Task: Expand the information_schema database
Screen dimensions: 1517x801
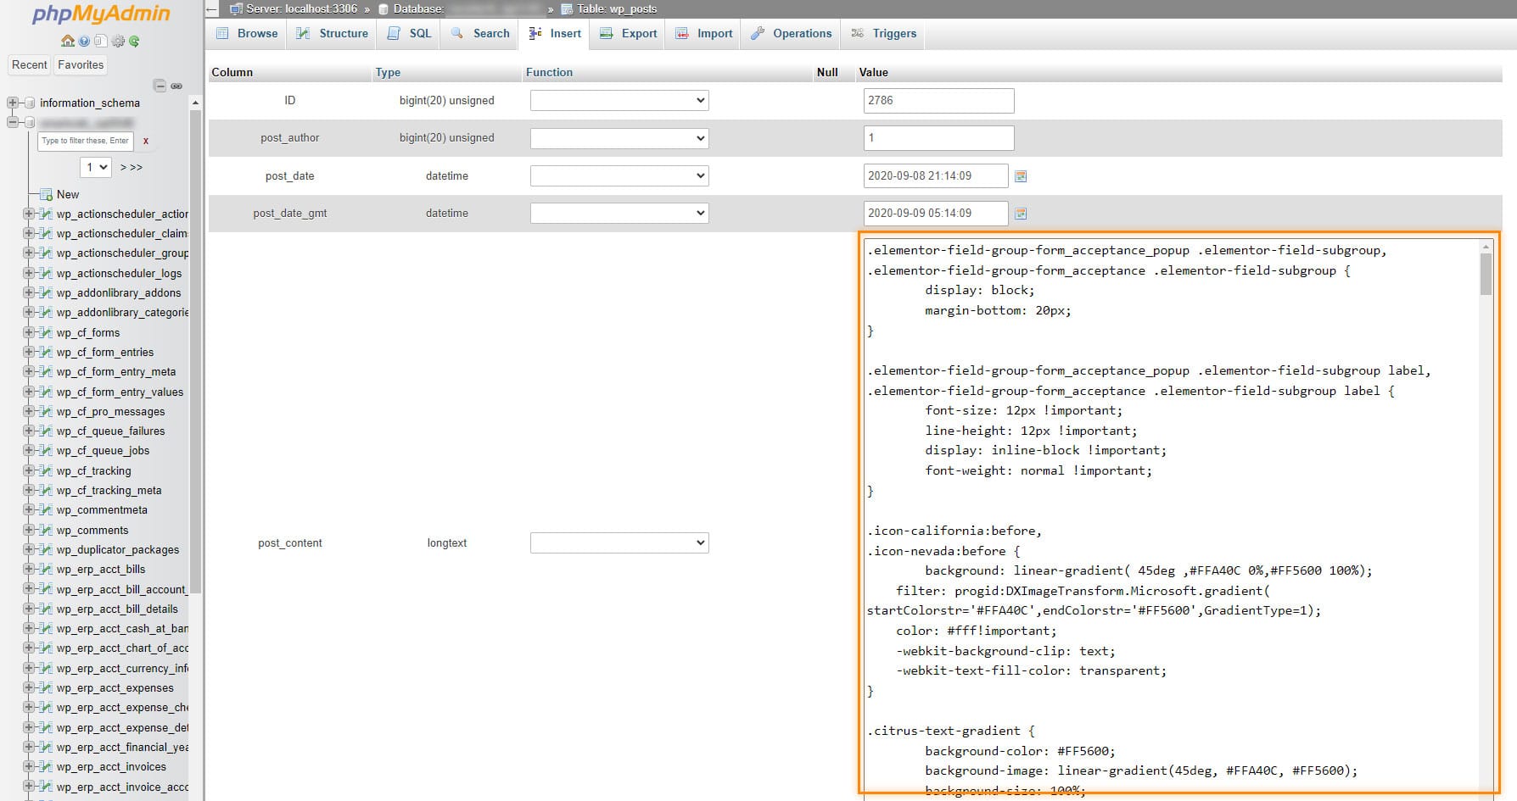Action: pos(12,103)
